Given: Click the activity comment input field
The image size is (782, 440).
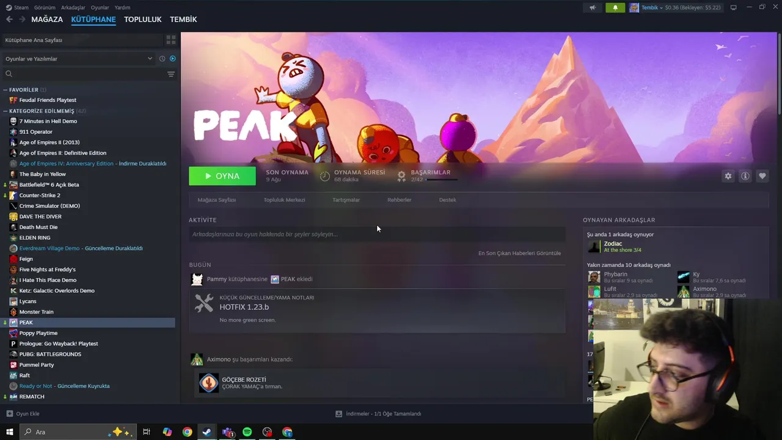Looking at the screenshot, I should coord(377,234).
